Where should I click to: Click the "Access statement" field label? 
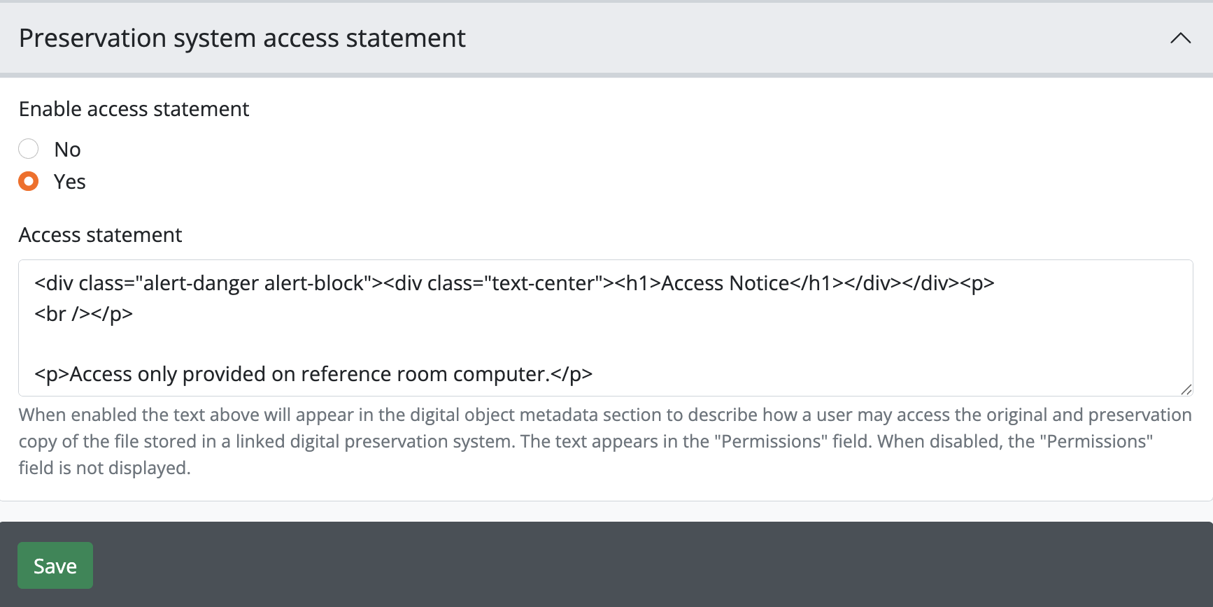coord(100,235)
